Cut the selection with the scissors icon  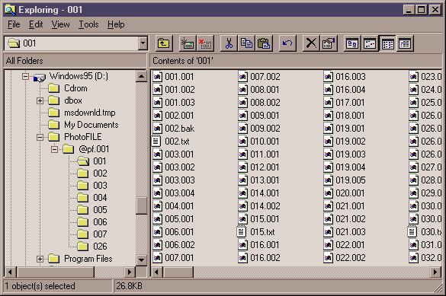229,43
